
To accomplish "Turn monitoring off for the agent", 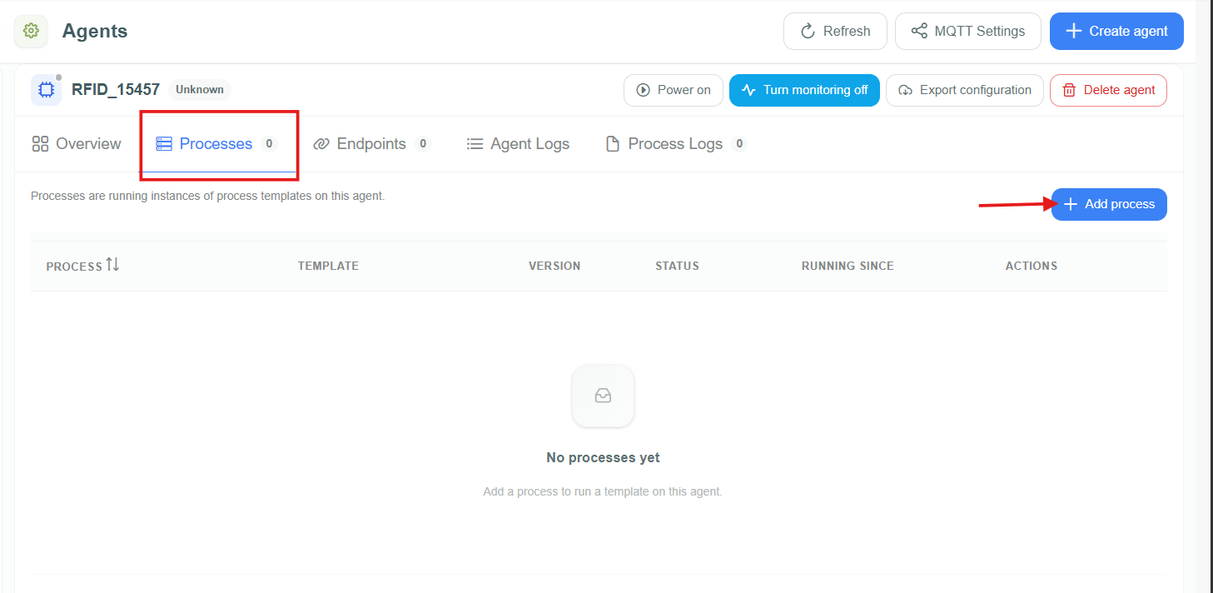I will pyautogui.click(x=804, y=90).
